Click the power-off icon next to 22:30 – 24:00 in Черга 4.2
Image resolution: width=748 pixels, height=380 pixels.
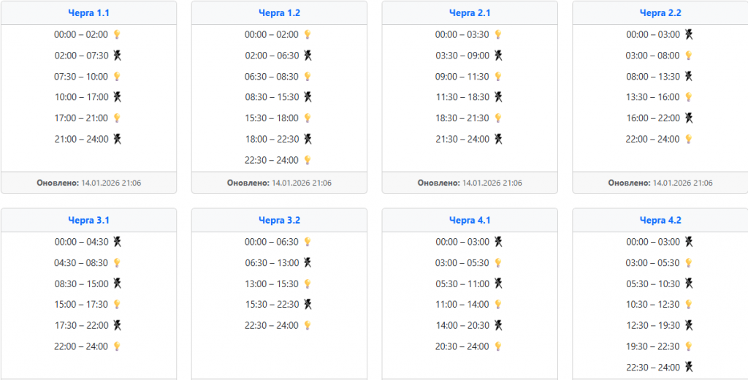[x=688, y=367]
